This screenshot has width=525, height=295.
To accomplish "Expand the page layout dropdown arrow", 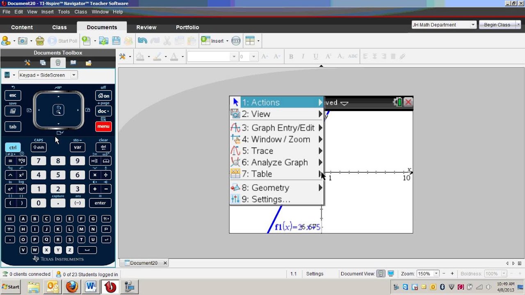I will 258,41.
